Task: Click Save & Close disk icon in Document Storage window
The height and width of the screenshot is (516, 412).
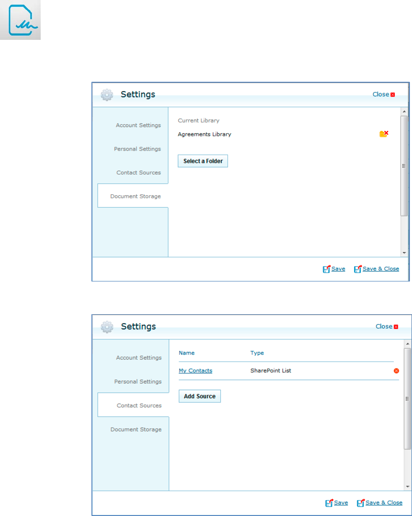Action: click(358, 269)
